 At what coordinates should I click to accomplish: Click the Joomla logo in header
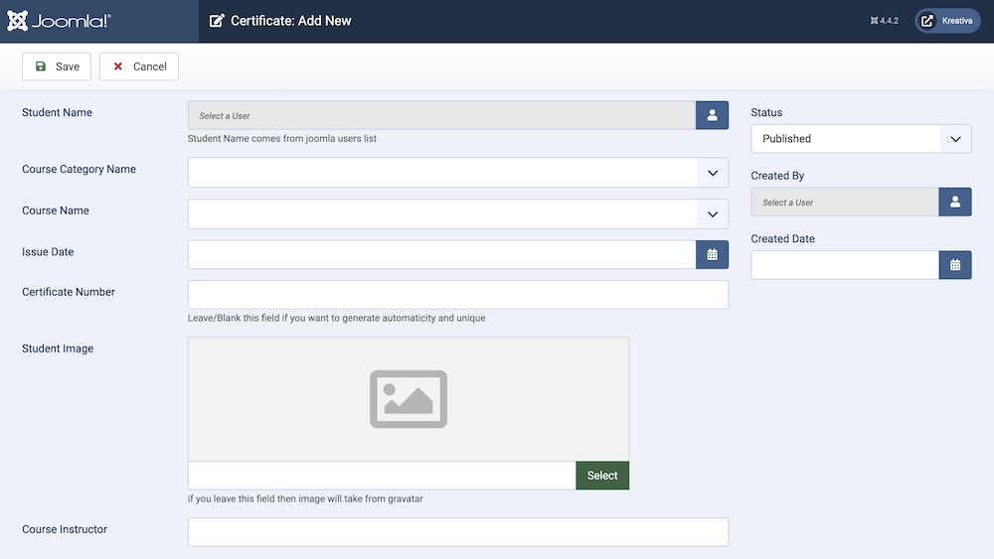pos(60,21)
